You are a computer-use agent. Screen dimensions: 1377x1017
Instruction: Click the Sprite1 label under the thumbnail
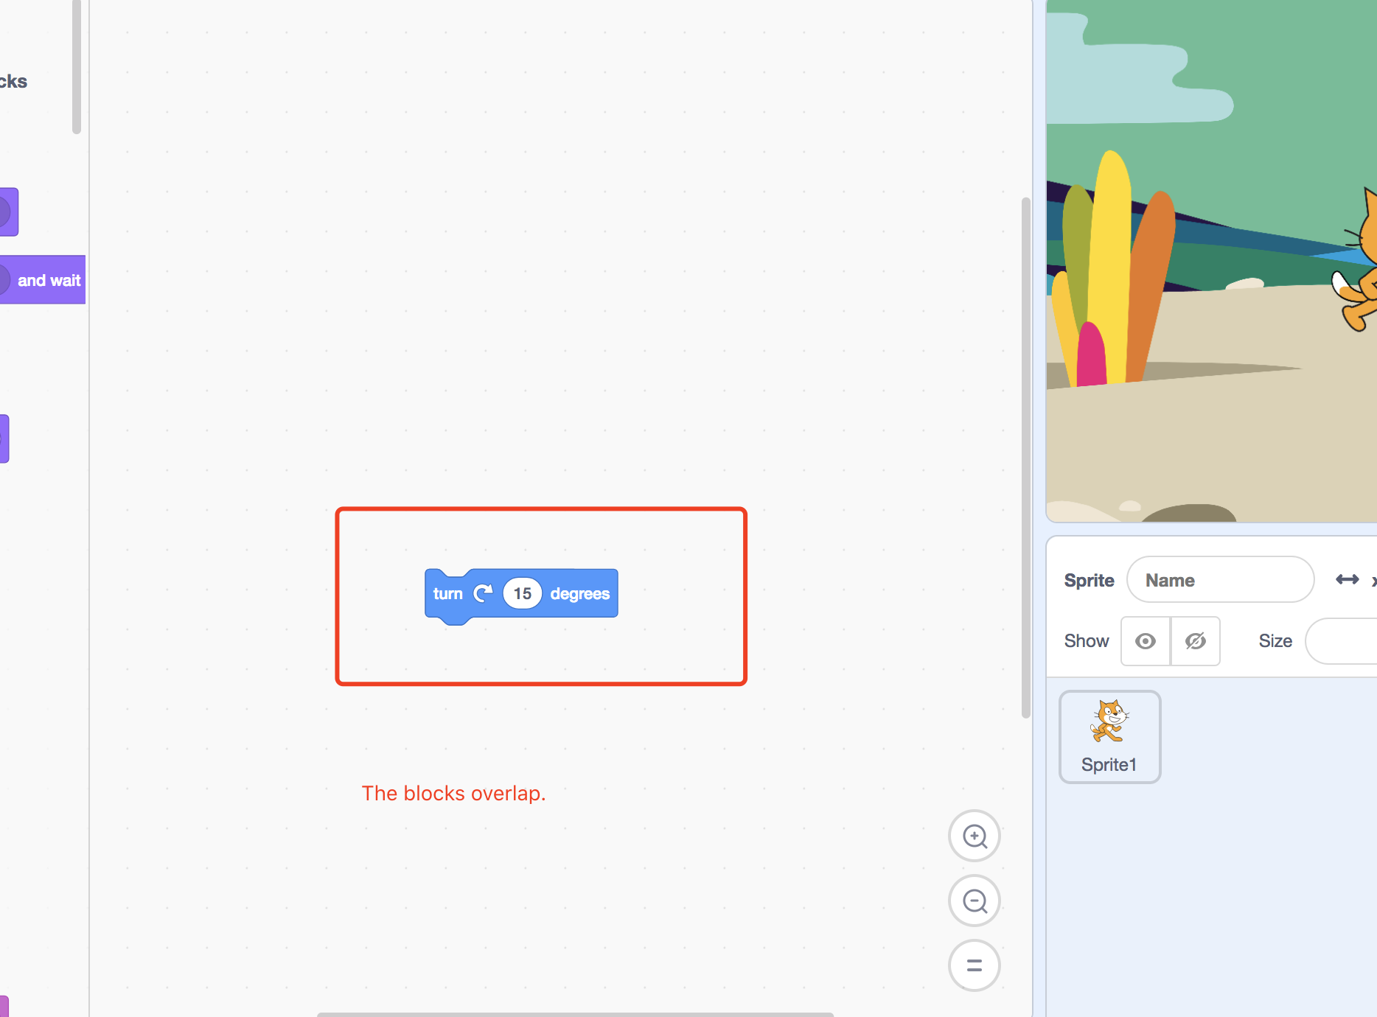1109,764
